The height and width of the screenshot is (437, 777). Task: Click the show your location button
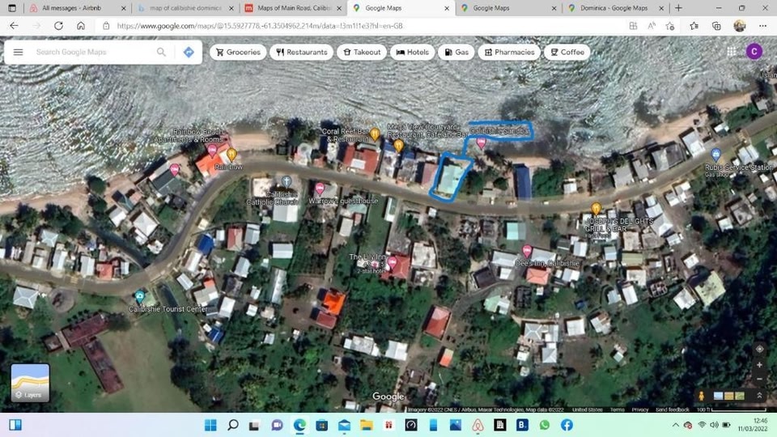coord(758,349)
